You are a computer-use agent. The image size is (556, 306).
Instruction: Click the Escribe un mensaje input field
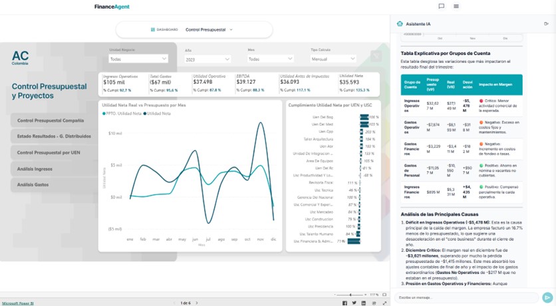[x=466, y=297]
